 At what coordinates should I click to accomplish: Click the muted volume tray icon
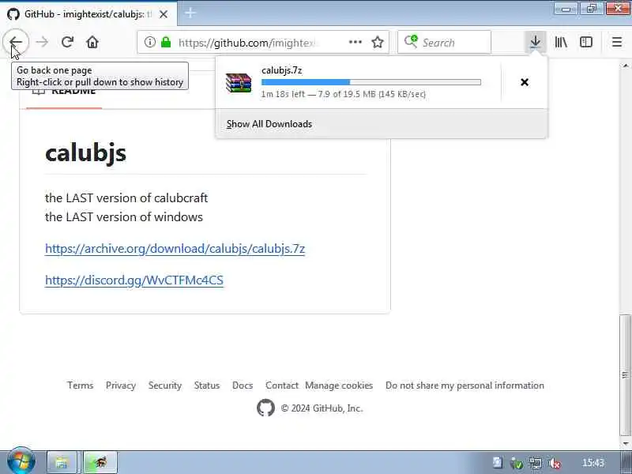point(555,463)
